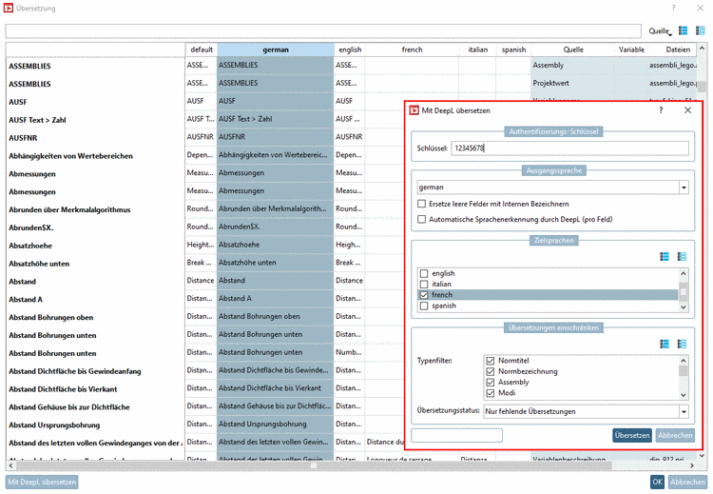713x494 pixels.
Task: Click the Schlüssel input field
Action: pos(569,148)
